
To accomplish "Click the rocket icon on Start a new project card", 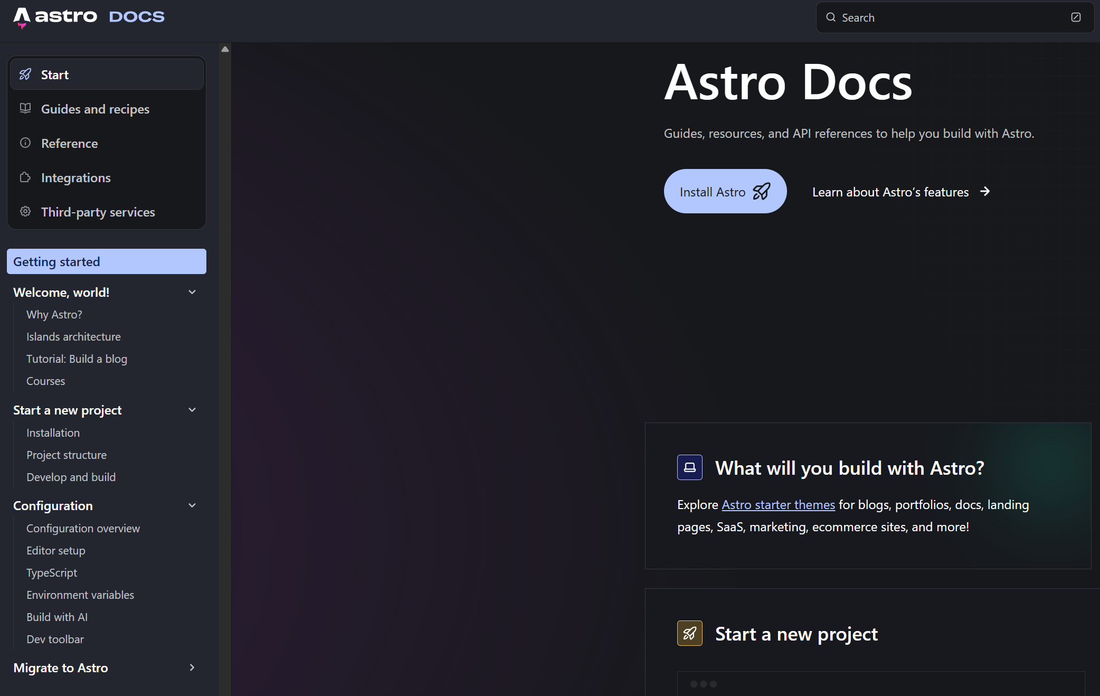I will pos(690,633).
